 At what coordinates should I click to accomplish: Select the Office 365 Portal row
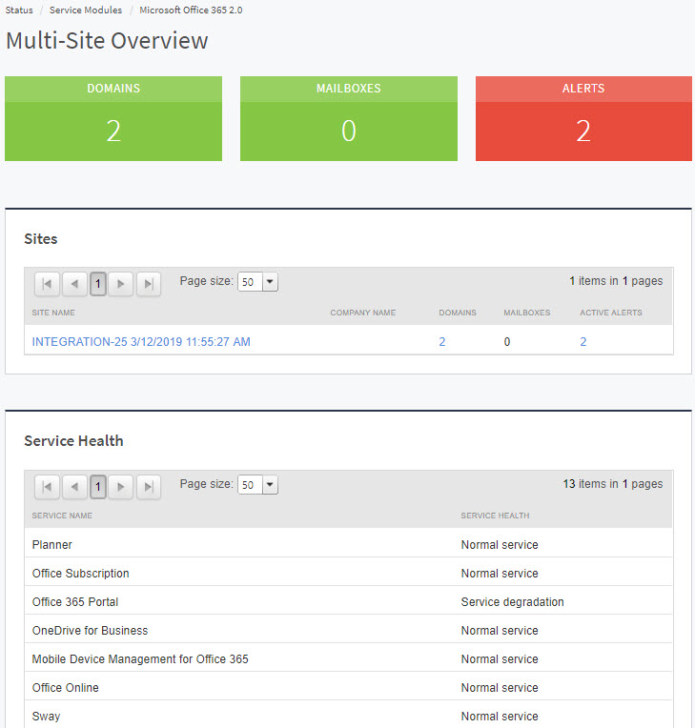(348, 601)
